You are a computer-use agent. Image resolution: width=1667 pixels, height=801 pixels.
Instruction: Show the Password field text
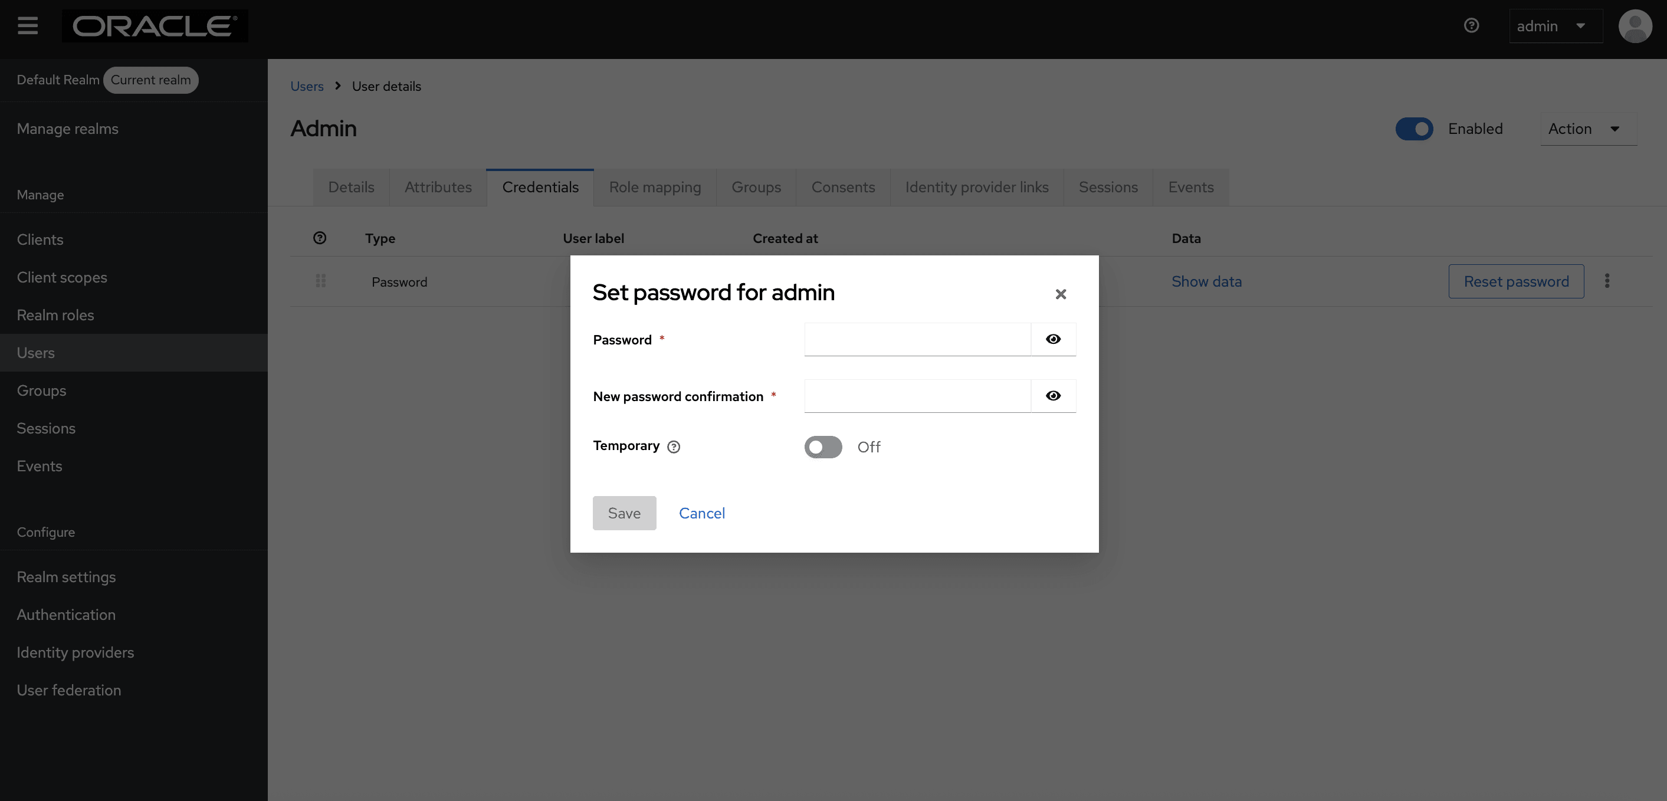coord(1053,339)
